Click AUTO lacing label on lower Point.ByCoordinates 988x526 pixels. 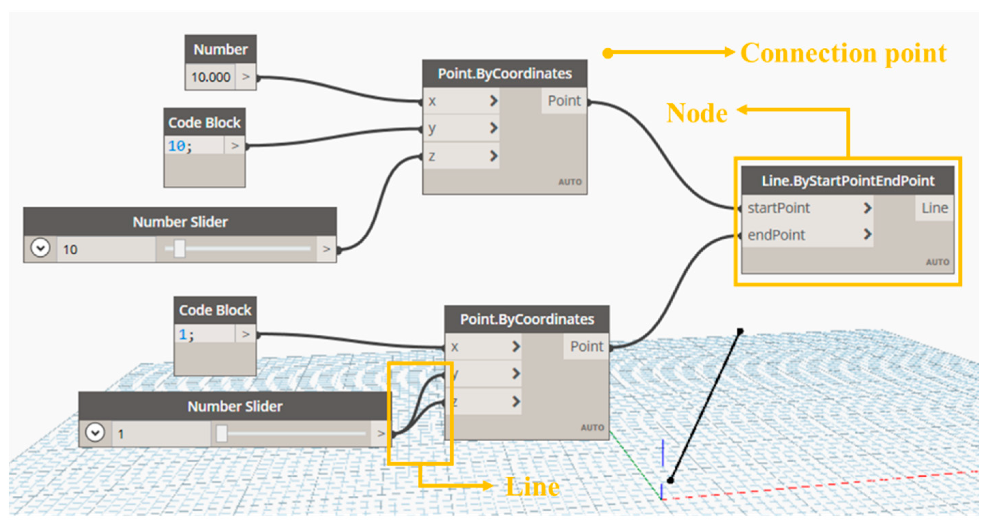pyautogui.click(x=592, y=428)
